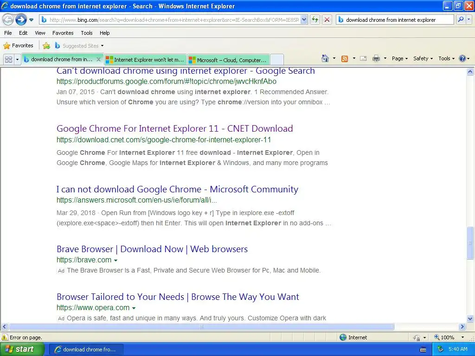Switch to 'Internet Explorer won't let m...' tab
The image size is (475, 356).
(145, 60)
